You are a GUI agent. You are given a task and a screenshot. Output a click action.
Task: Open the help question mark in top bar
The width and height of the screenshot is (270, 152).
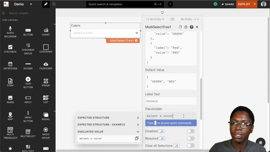(170, 4)
